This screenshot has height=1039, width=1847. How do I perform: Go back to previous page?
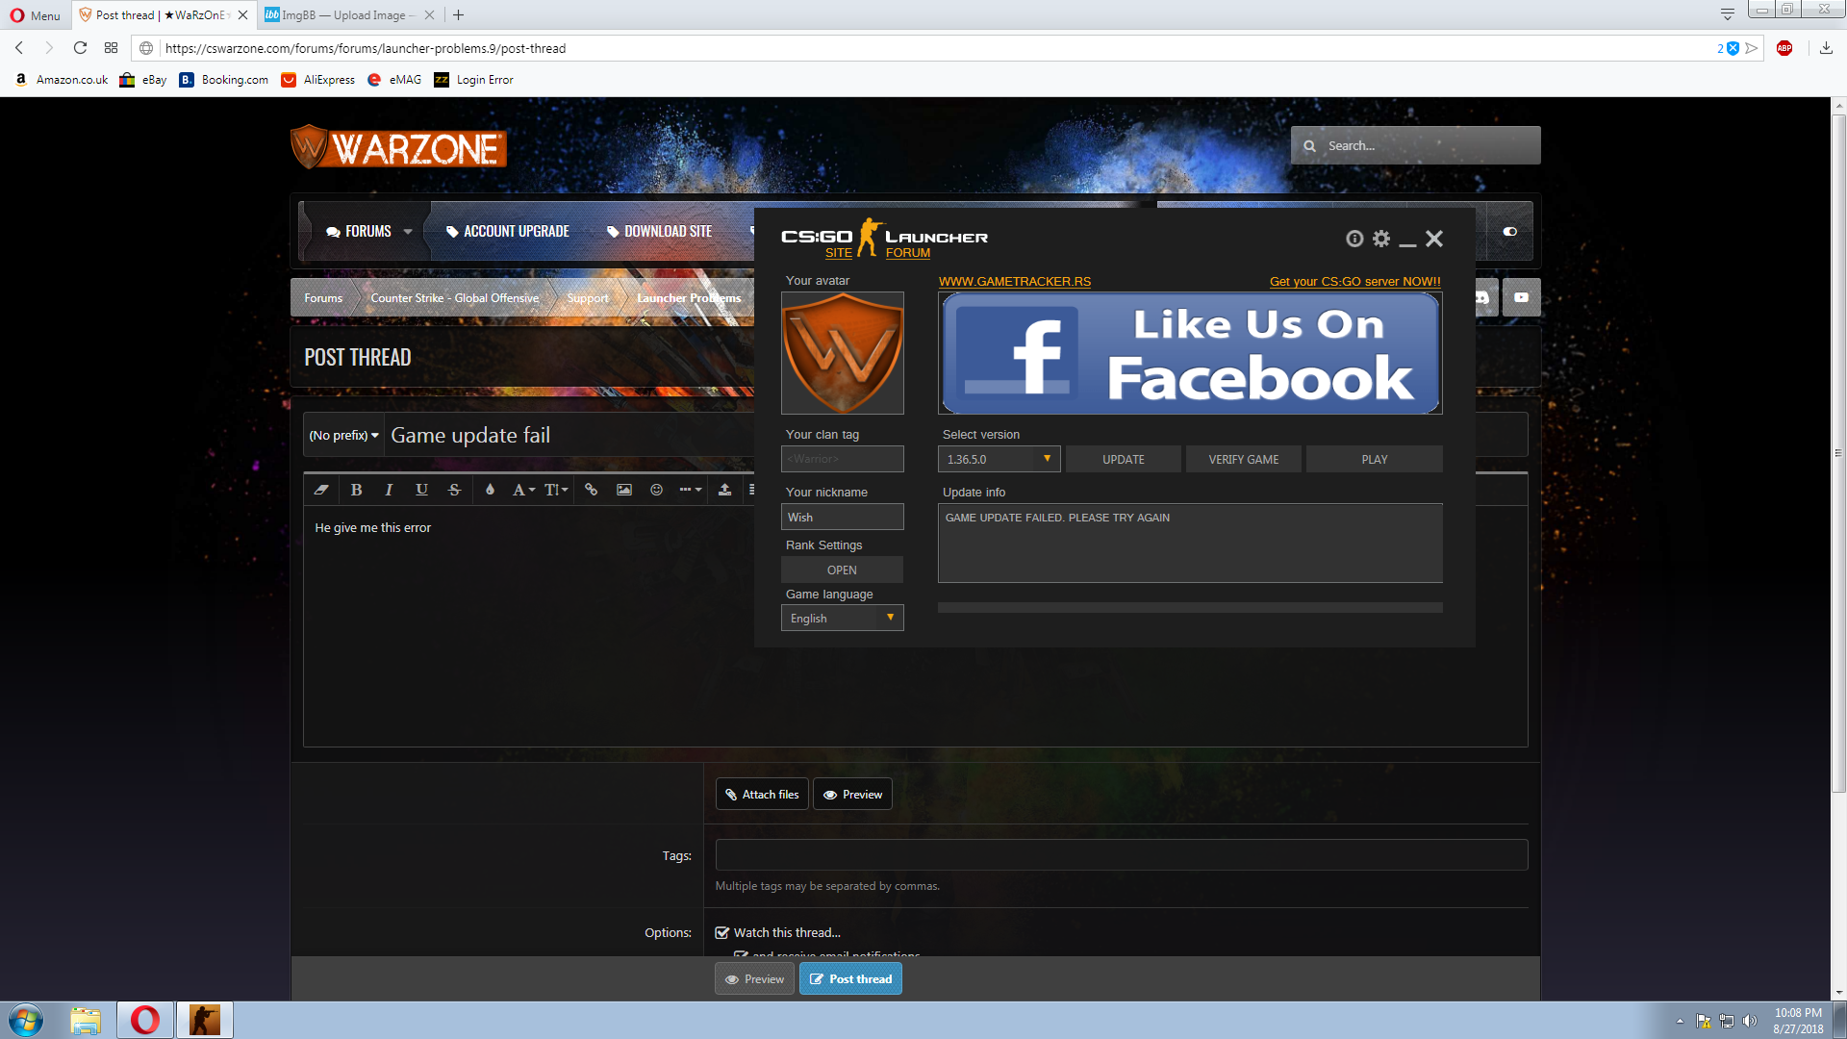click(x=19, y=48)
